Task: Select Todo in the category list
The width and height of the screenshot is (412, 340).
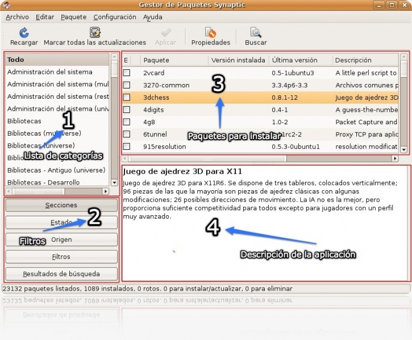Action: pos(16,60)
